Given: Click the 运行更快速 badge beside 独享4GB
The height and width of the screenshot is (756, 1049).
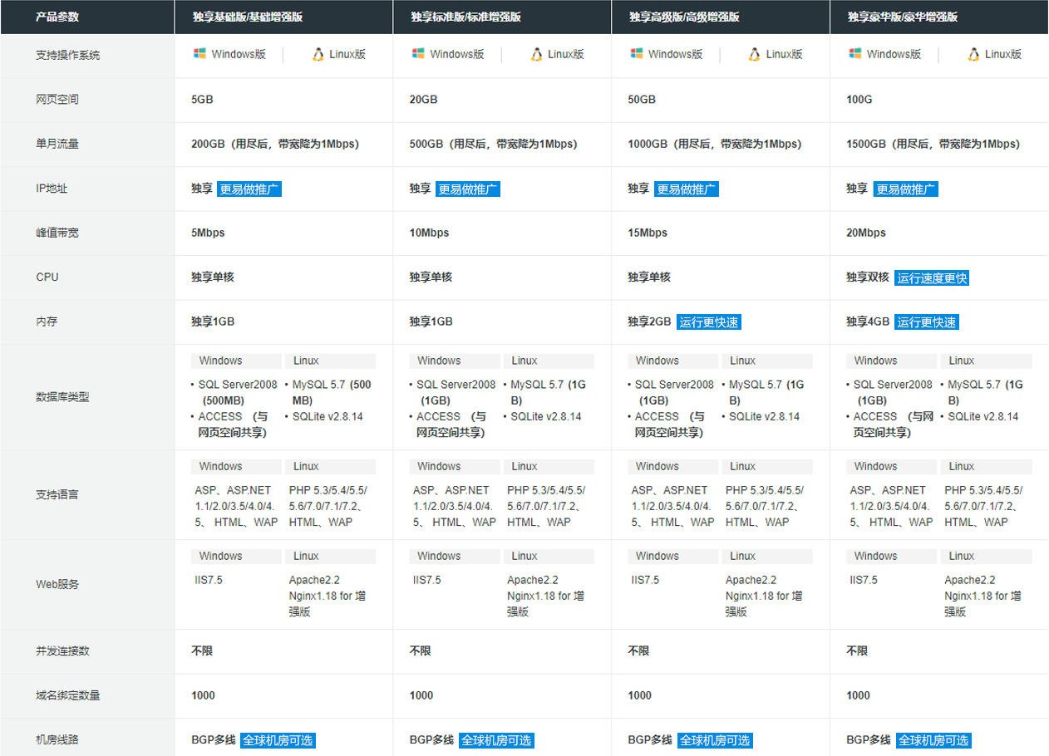Looking at the screenshot, I should coord(928,322).
